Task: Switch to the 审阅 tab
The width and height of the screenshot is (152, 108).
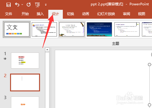Action: click(127, 14)
